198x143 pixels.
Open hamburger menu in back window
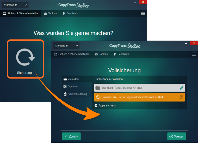click(x=143, y=13)
